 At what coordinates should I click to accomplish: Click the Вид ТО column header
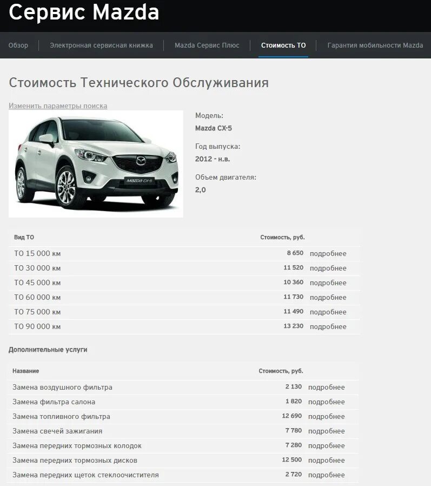point(24,238)
